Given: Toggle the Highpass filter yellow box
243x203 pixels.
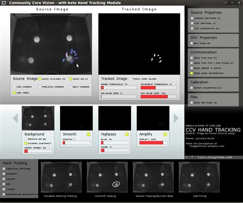Looking at the screenshot, I should 127,134.
